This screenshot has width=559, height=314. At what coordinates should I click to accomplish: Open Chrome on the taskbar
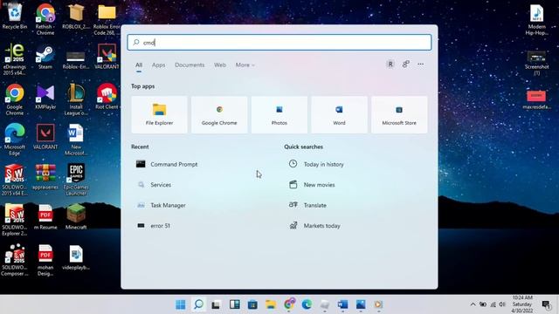289,304
